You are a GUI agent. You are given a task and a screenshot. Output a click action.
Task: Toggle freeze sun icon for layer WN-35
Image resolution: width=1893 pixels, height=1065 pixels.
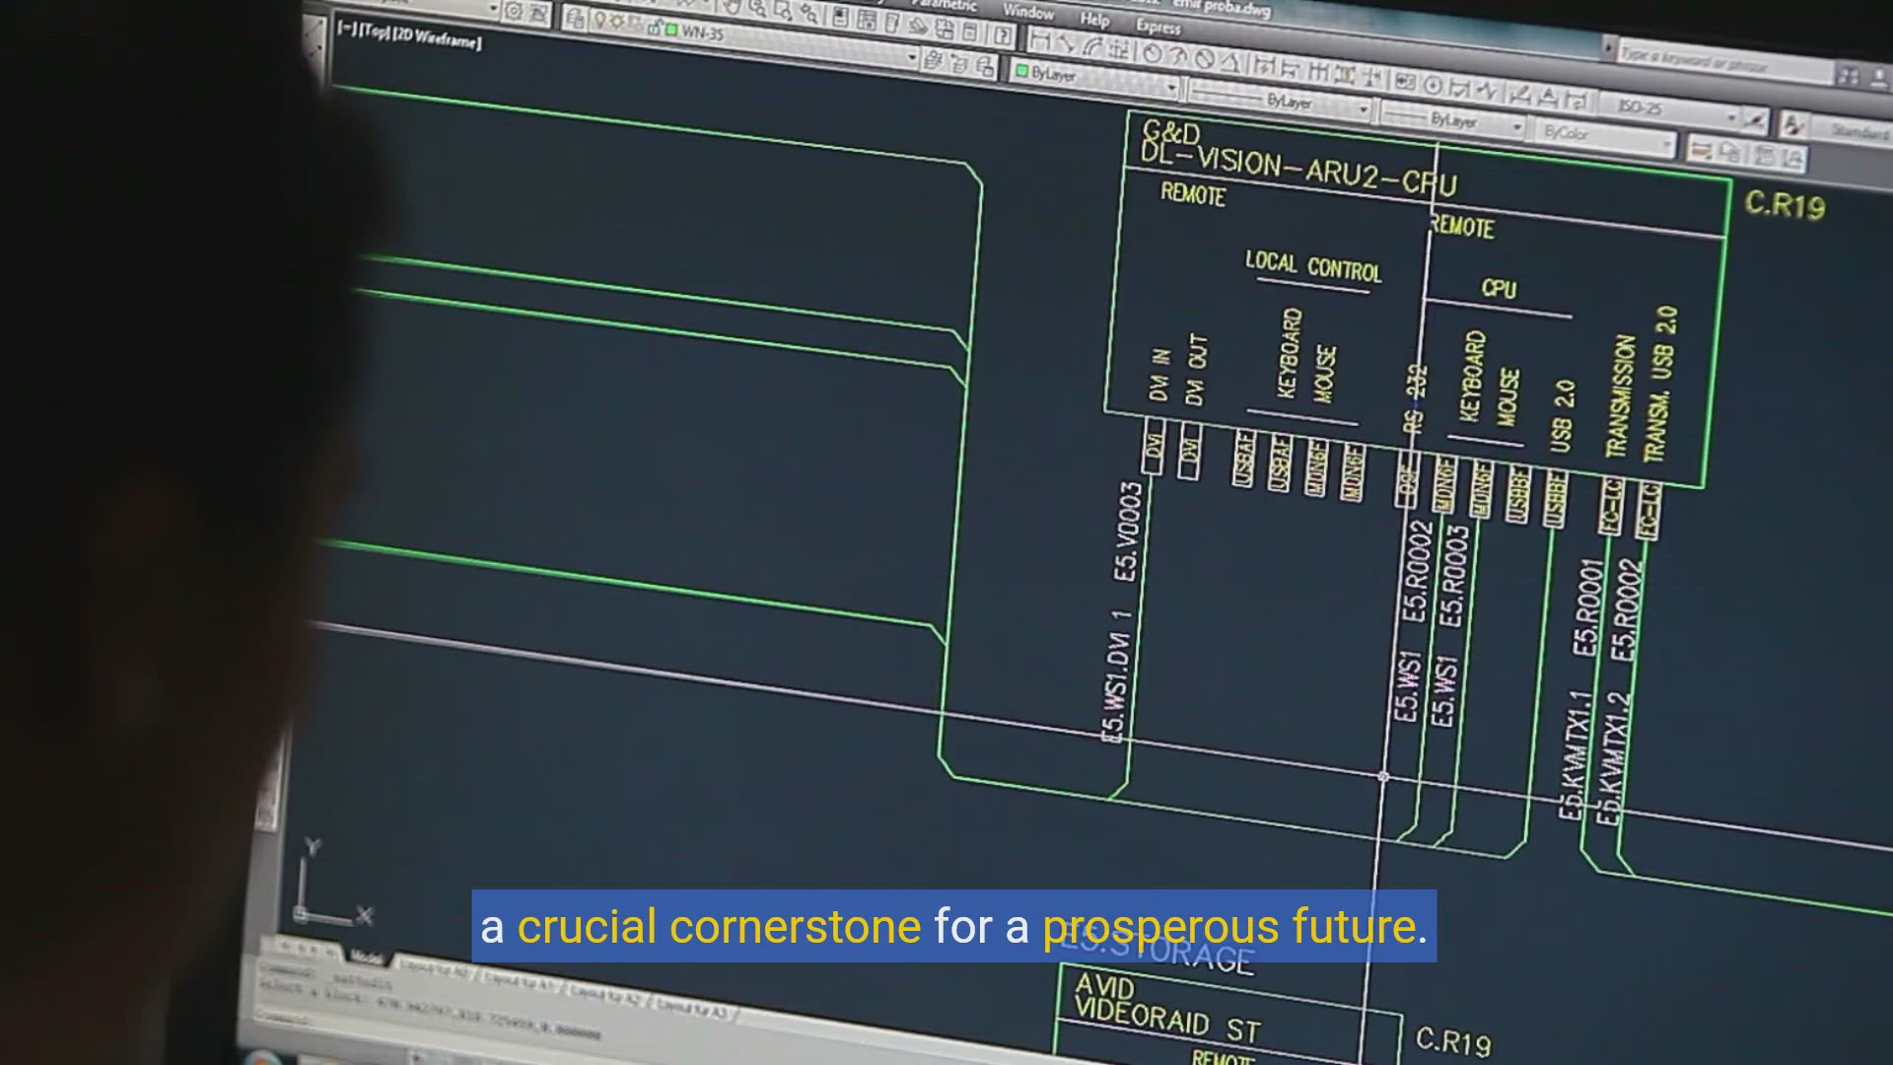pyautogui.click(x=617, y=22)
